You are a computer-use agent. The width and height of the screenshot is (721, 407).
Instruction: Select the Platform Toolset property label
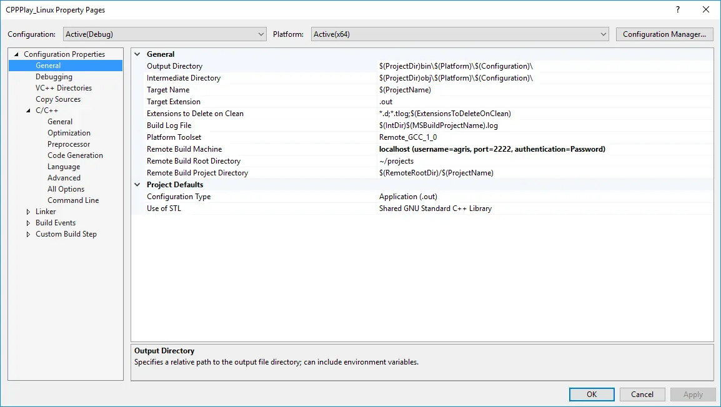[174, 137]
